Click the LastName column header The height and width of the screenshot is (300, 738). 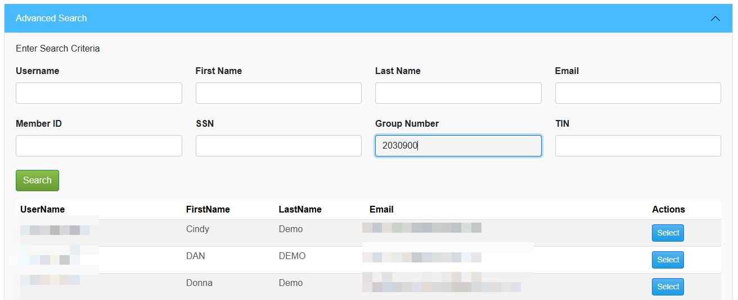(x=300, y=209)
